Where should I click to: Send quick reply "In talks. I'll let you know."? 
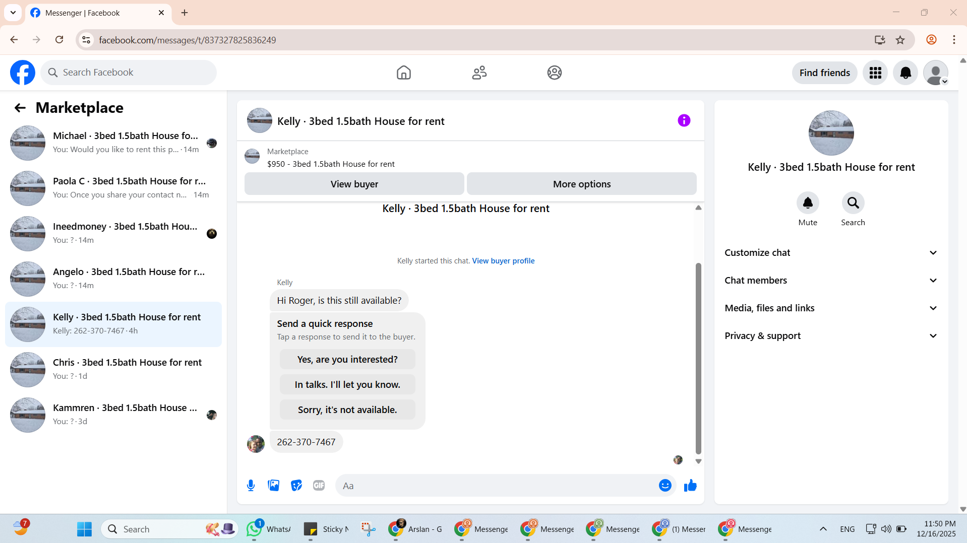coord(347,384)
